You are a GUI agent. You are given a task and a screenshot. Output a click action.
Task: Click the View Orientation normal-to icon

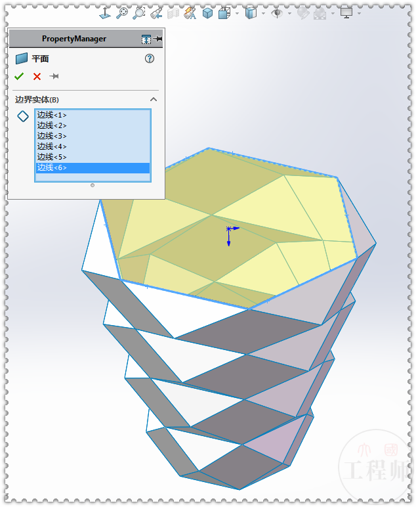tap(105, 13)
